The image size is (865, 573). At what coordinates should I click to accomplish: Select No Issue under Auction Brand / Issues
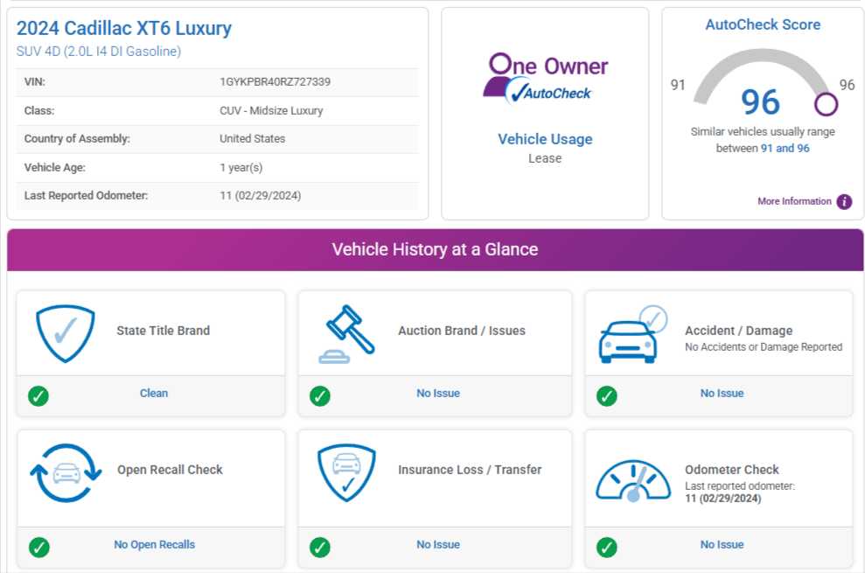[x=438, y=394]
